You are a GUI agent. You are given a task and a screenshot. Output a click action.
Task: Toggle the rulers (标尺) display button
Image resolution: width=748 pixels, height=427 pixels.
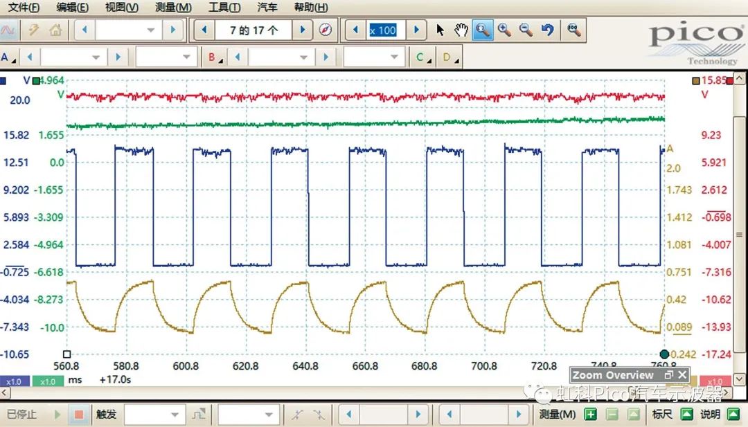coord(686,415)
